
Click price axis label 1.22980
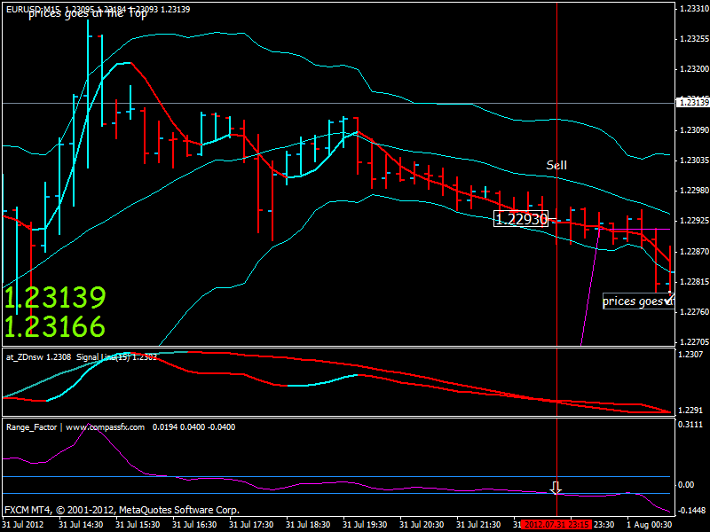[694, 191]
